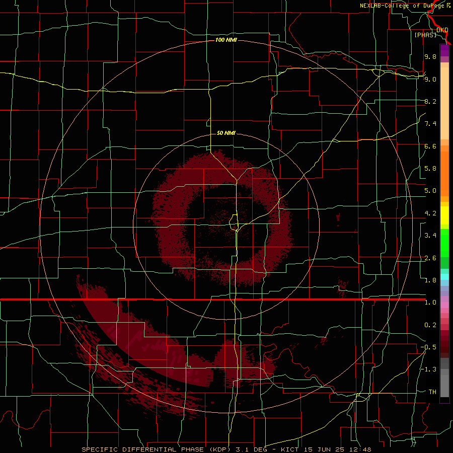
Task: Click the 1.8 legend value
Action: pos(430,280)
